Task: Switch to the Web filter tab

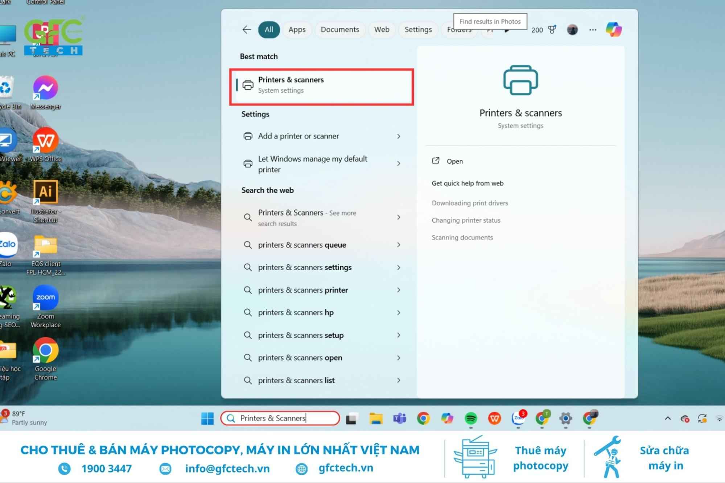Action: click(x=382, y=30)
